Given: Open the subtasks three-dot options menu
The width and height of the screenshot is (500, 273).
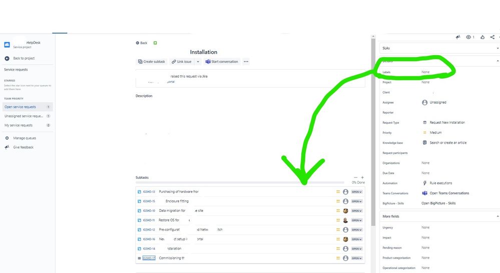Looking at the screenshot, I should (355, 177).
